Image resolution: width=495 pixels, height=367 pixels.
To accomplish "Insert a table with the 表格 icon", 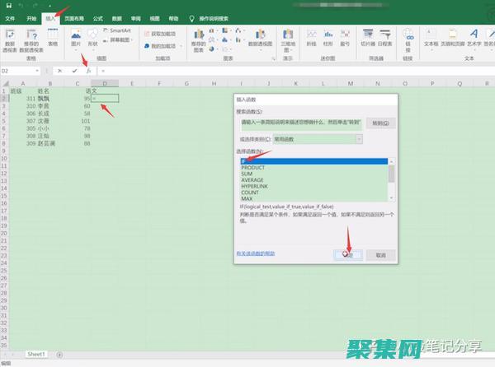I will tap(53, 37).
